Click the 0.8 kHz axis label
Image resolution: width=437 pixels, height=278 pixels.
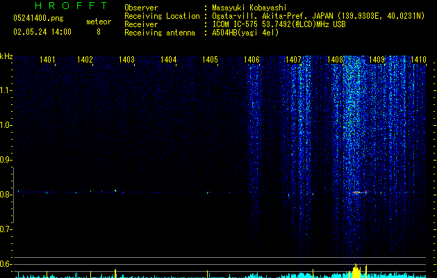6,195
